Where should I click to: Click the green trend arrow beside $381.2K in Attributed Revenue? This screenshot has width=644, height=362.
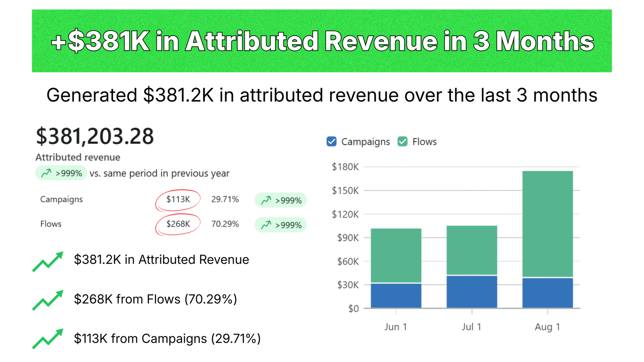[x=48, y=262]
